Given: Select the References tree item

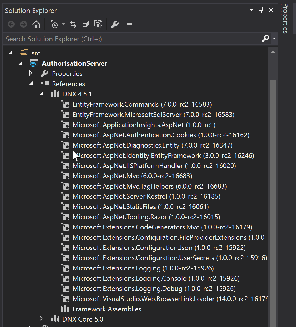Looking at the screenshot, I should (x=69, y=84).
